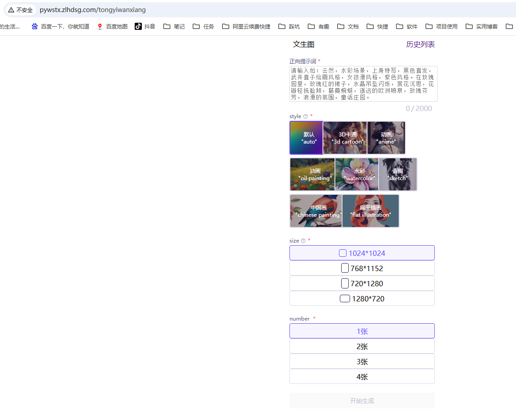
Task: Expand the 项目使用 bookmark folder
Action: [442, 26]
